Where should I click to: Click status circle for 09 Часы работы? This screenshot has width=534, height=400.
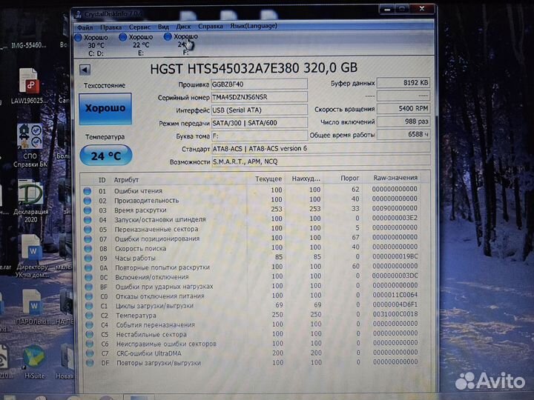pos(88,259)
